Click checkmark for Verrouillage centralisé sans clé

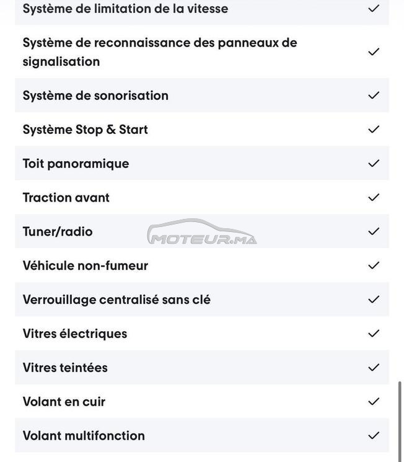[374, 300]
